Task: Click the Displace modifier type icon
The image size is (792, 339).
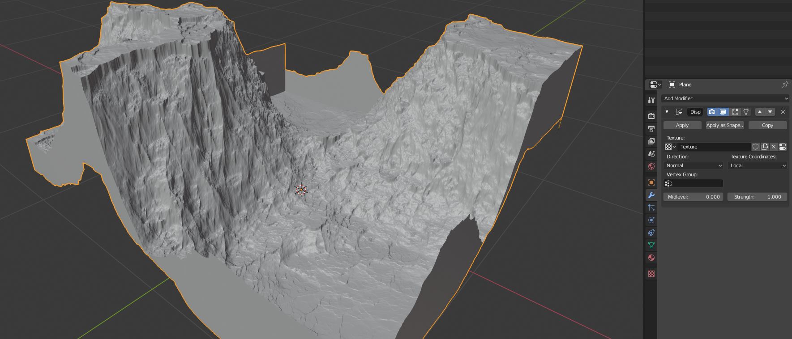Action: tap(679, 112)
